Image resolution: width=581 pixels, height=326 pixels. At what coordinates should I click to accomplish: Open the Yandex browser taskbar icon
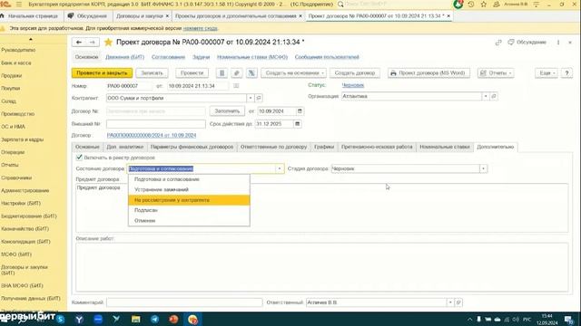click(x=79, y=319)
